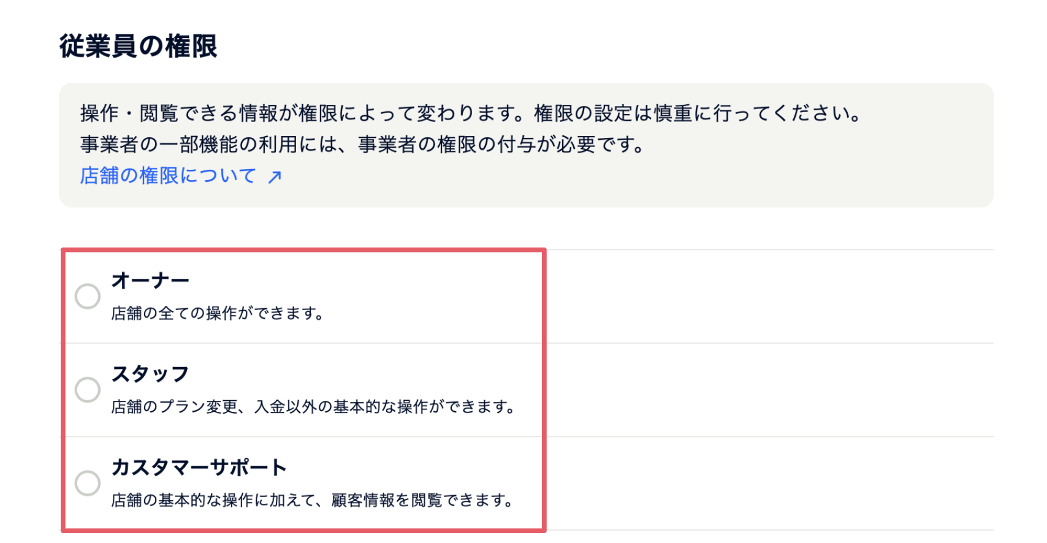Click the phrase 事業者の権限の付与が必要です。

coord(501,145)
